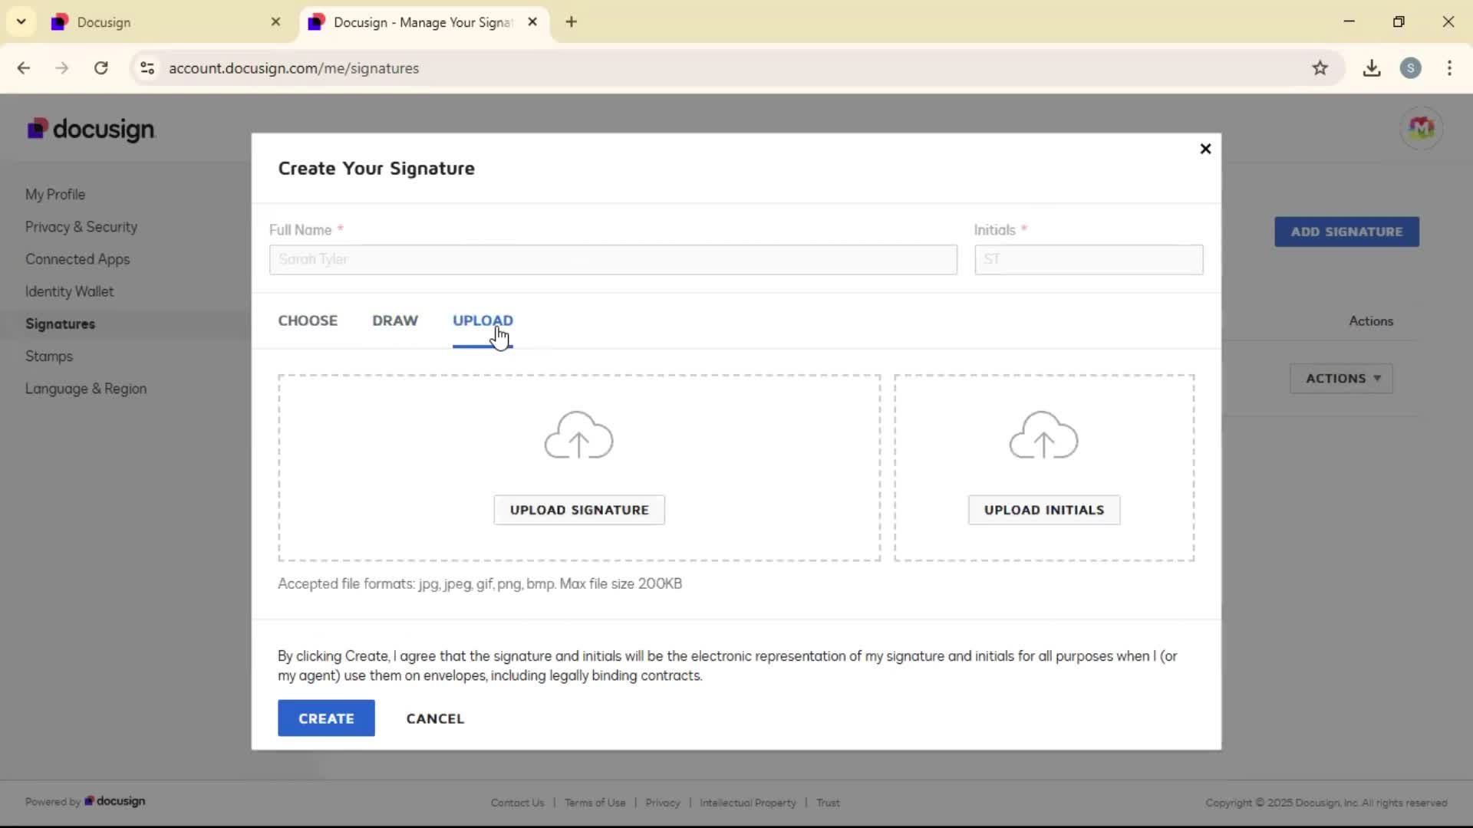Select the UPLOAD tab
Screen dimensions: 1473x828
(483, 320)
